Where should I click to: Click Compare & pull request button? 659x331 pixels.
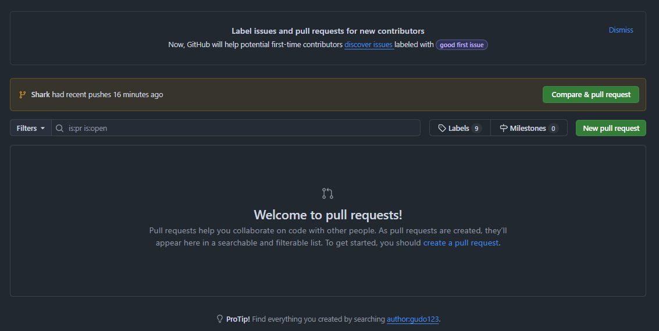(591, 95)
